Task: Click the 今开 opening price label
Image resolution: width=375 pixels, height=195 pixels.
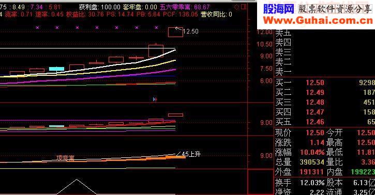Action: tap(335, 133)
